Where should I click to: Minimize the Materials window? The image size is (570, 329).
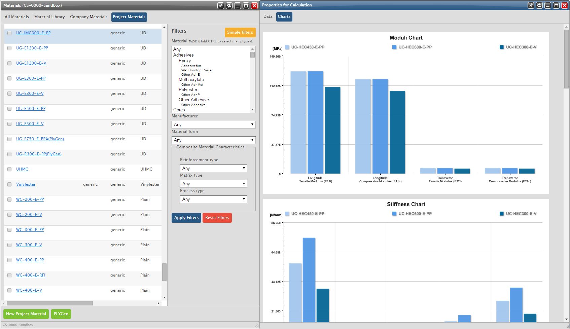(x=238, y=5)
